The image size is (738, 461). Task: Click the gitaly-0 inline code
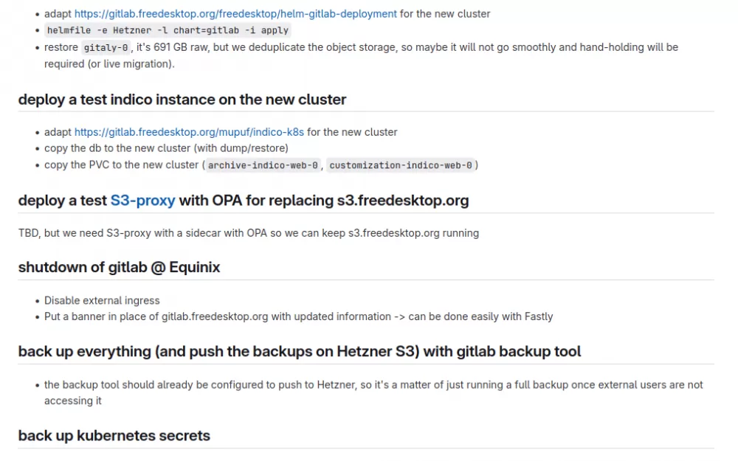pos(106,48)
